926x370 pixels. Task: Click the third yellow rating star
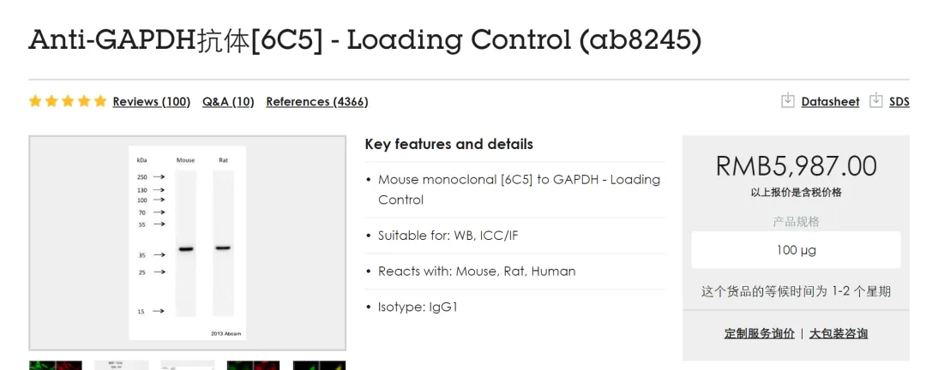point(68,101)
